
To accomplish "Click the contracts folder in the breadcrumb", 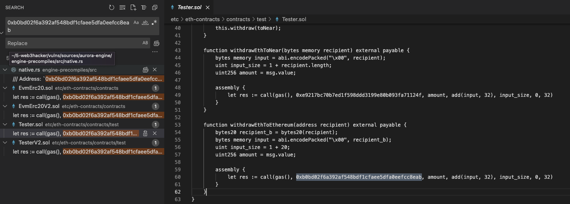I will pos(238,19).
